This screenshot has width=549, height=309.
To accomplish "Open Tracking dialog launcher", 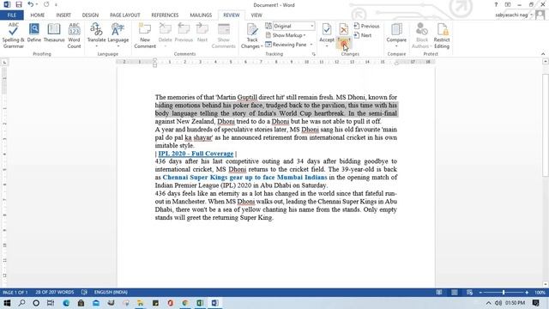I will click(313, 54).
